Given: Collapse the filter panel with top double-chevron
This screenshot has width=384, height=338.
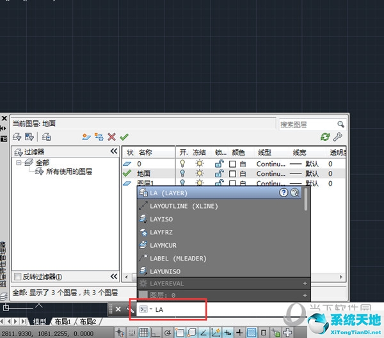Looking at the screenshot, I should click(x=114, y=151).
